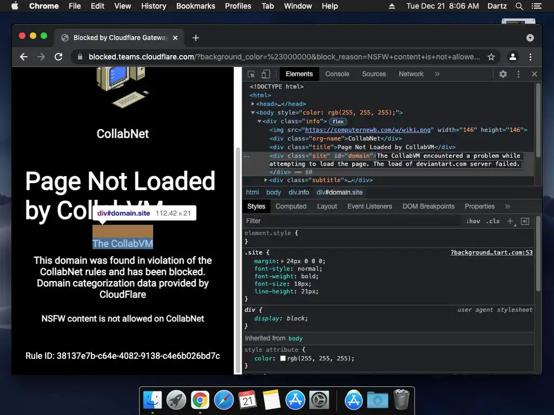This screenshot has height=415, width=554.
Task: Expand the margin shorthand triangle
Action: click(282, 261)
